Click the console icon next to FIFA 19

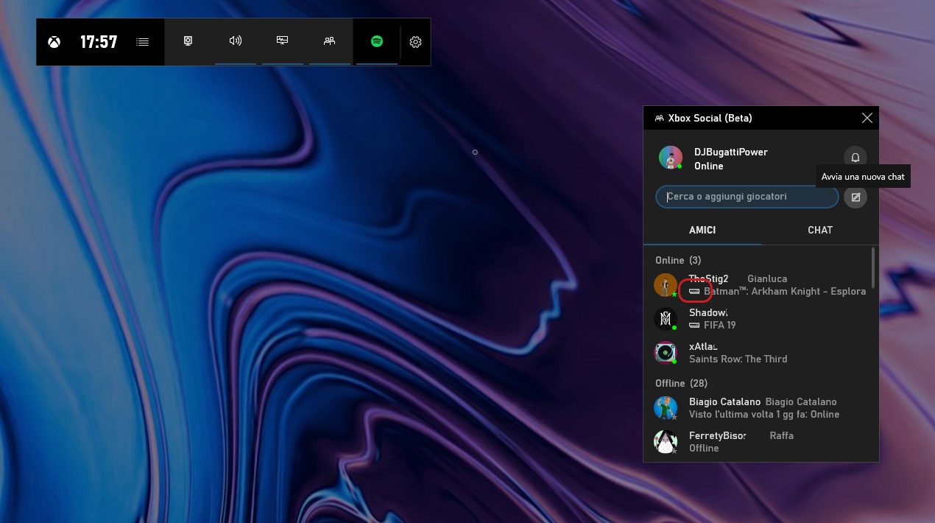coord(694,325)
